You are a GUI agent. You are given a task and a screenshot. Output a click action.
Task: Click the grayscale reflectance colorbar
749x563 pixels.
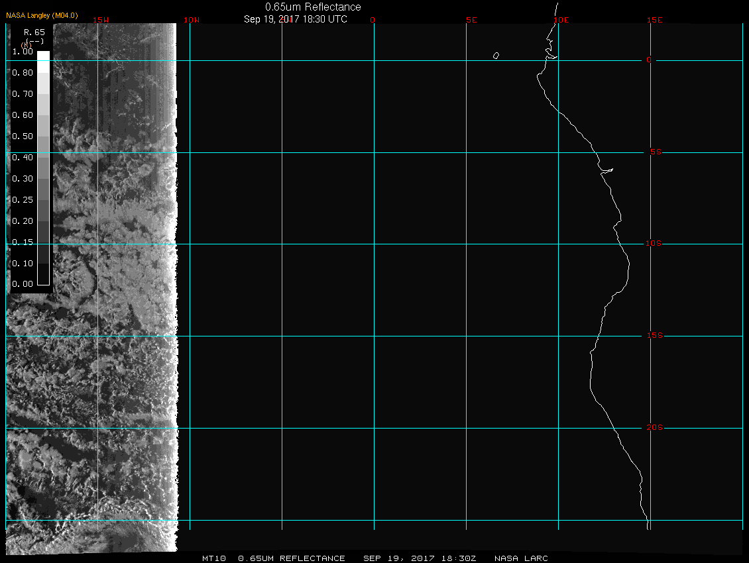[x=44, y=168]
